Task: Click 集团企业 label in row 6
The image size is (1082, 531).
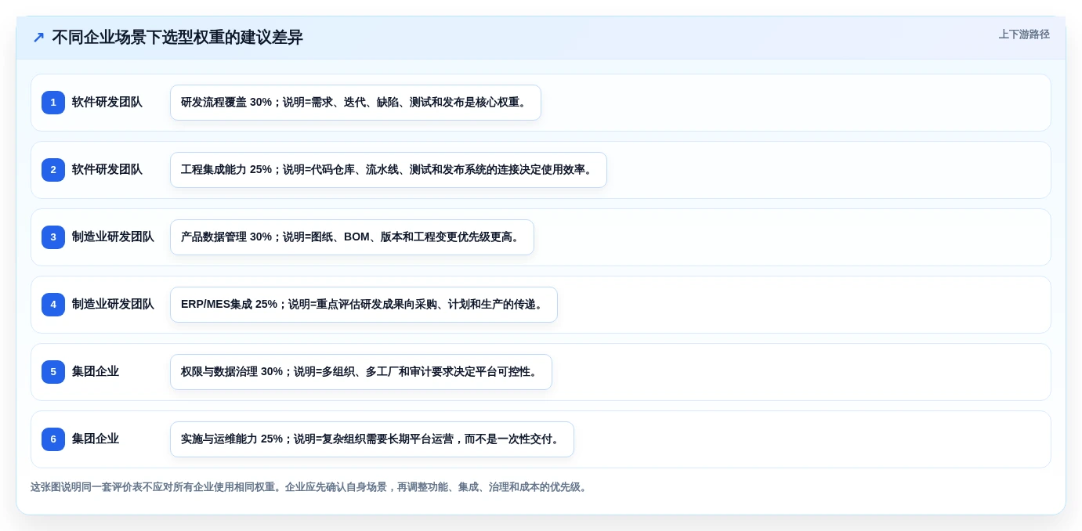Action: pyautogui.click(x=96, y=439)
